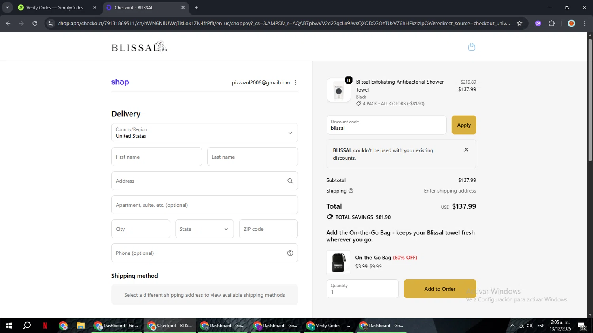Focus the City field
Image resolution: width=593 pixels, height=333 pixels.
pyautogui.click(x=140, y=229)
